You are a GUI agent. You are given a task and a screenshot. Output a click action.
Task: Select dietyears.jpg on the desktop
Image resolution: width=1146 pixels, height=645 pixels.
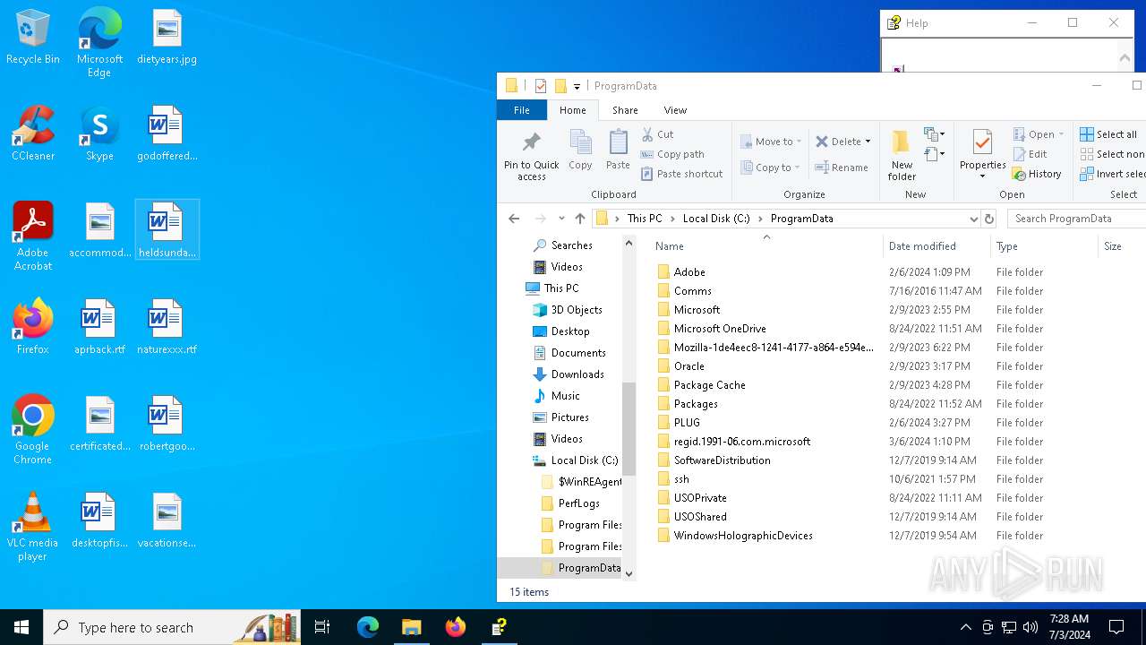pos(167,37)
